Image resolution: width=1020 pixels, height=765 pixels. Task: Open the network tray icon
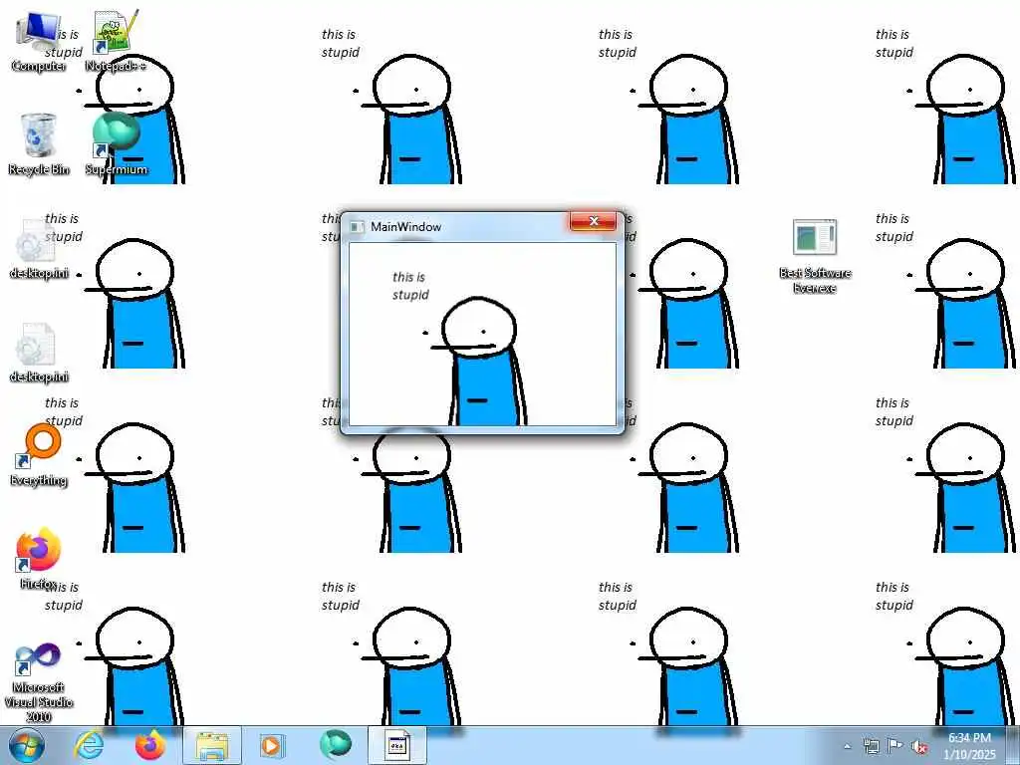tap(871, 745)
